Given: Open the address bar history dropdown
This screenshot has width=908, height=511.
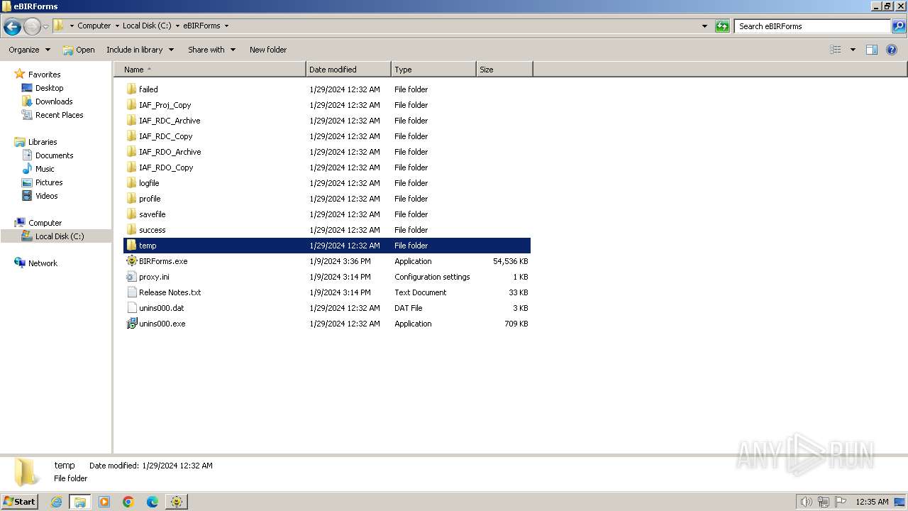Looking at the screenshot, I should tap(704, 26).
